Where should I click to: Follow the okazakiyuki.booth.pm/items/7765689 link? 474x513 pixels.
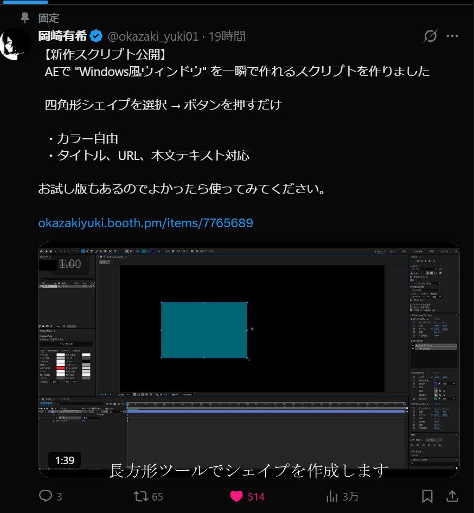tap(145, 223)
